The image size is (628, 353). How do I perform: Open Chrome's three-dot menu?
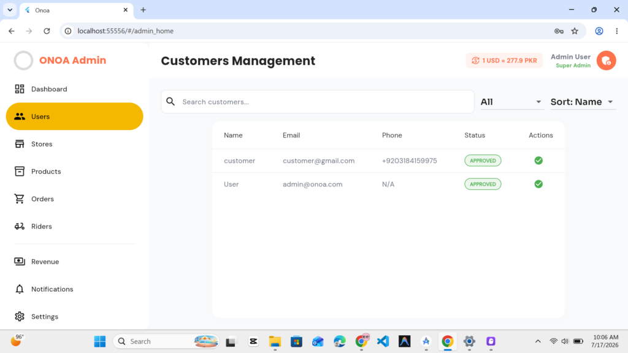(617, 31)
